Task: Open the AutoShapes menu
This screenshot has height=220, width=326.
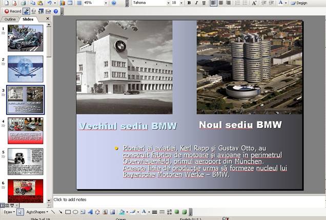Action: (x=37, y=211)
